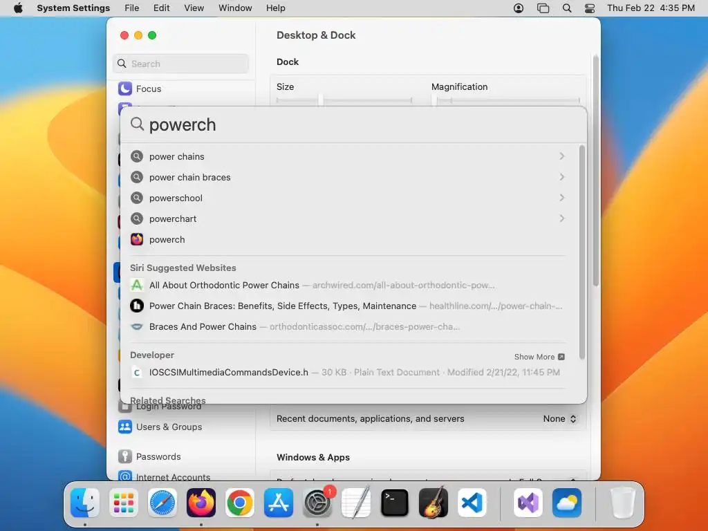Image resolution: width=708 pixels, height=531 pixels.
Task: Open Launchpad in the Dock
Action: tap(124, 503)
